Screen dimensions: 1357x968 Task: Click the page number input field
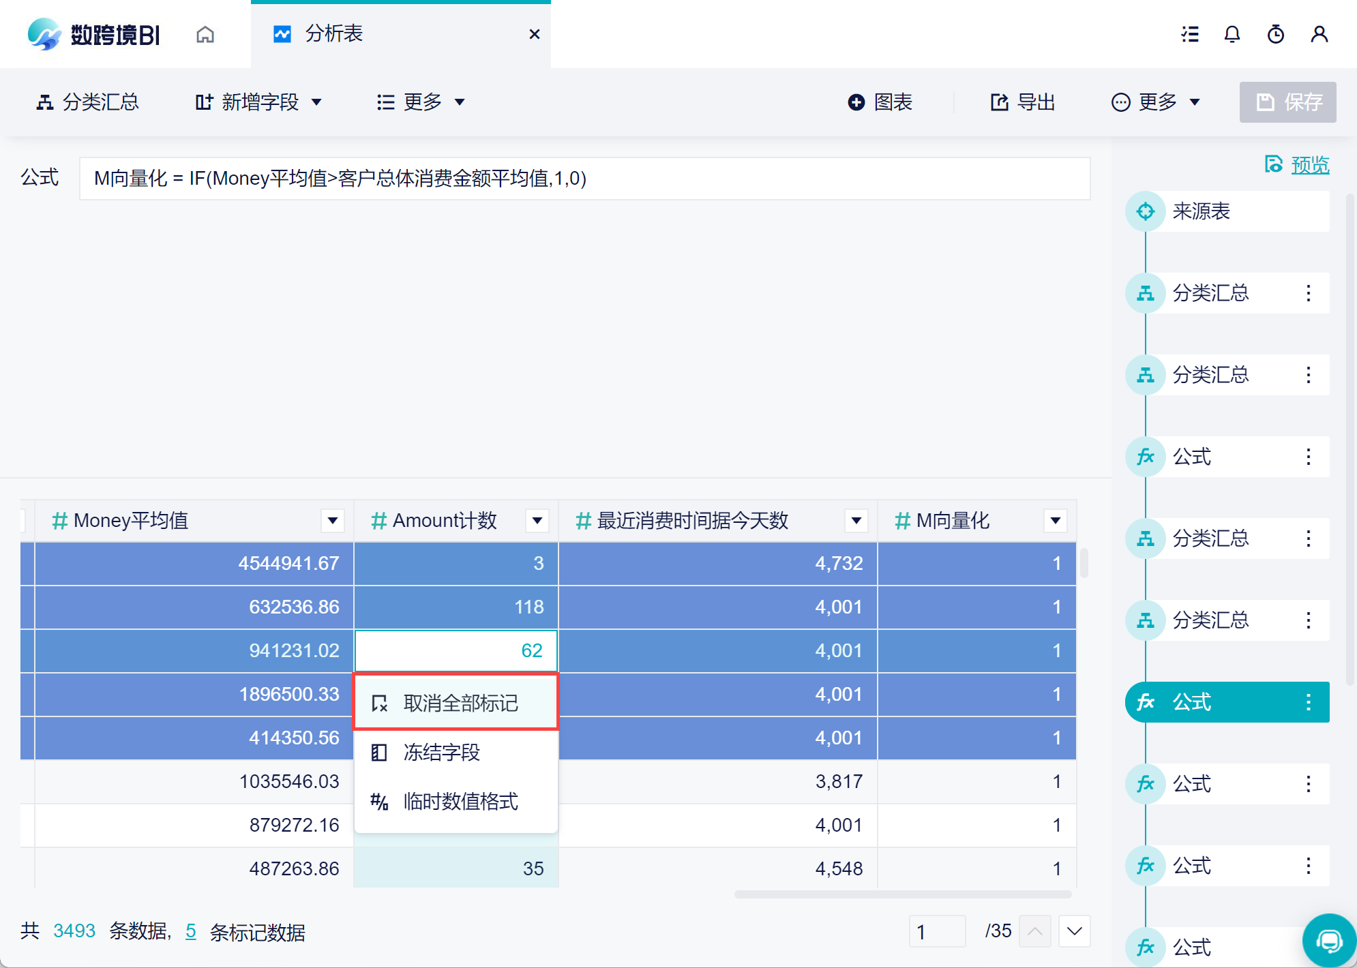(937, 931)
